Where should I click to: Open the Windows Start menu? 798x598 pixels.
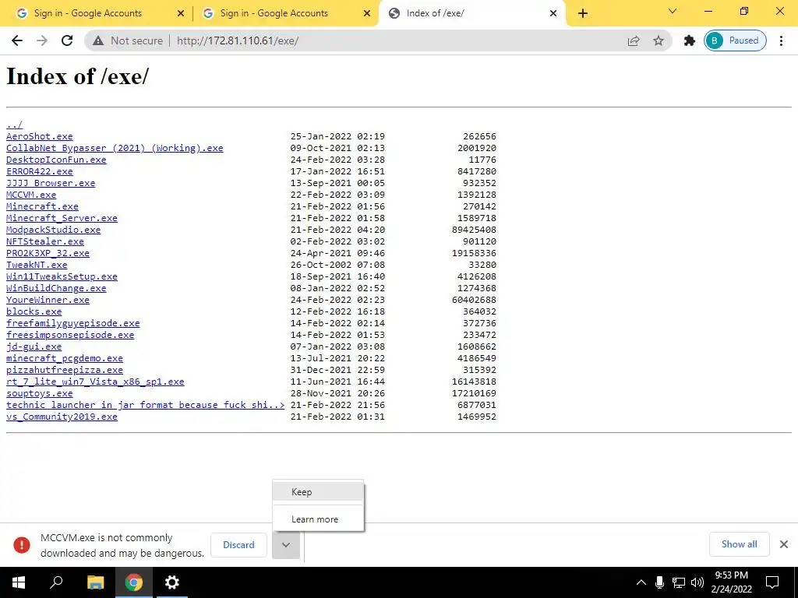(19, 582)
